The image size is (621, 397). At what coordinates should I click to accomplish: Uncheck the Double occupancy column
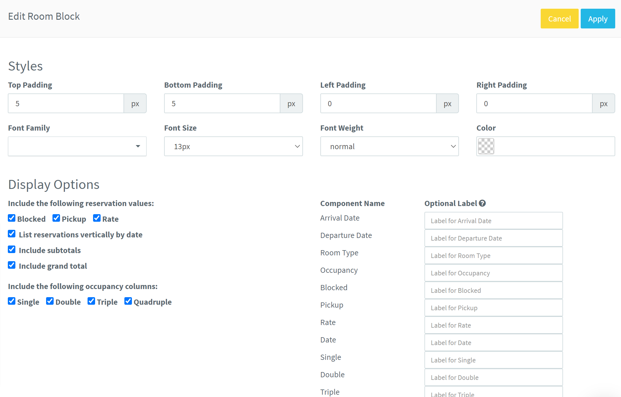50,301
